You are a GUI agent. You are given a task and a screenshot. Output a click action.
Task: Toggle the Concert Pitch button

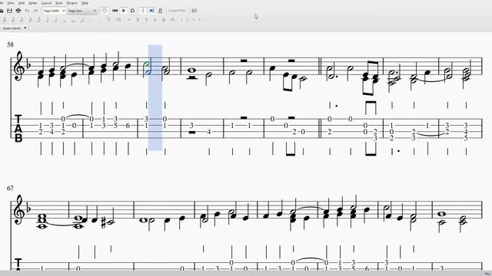[177, 11]
